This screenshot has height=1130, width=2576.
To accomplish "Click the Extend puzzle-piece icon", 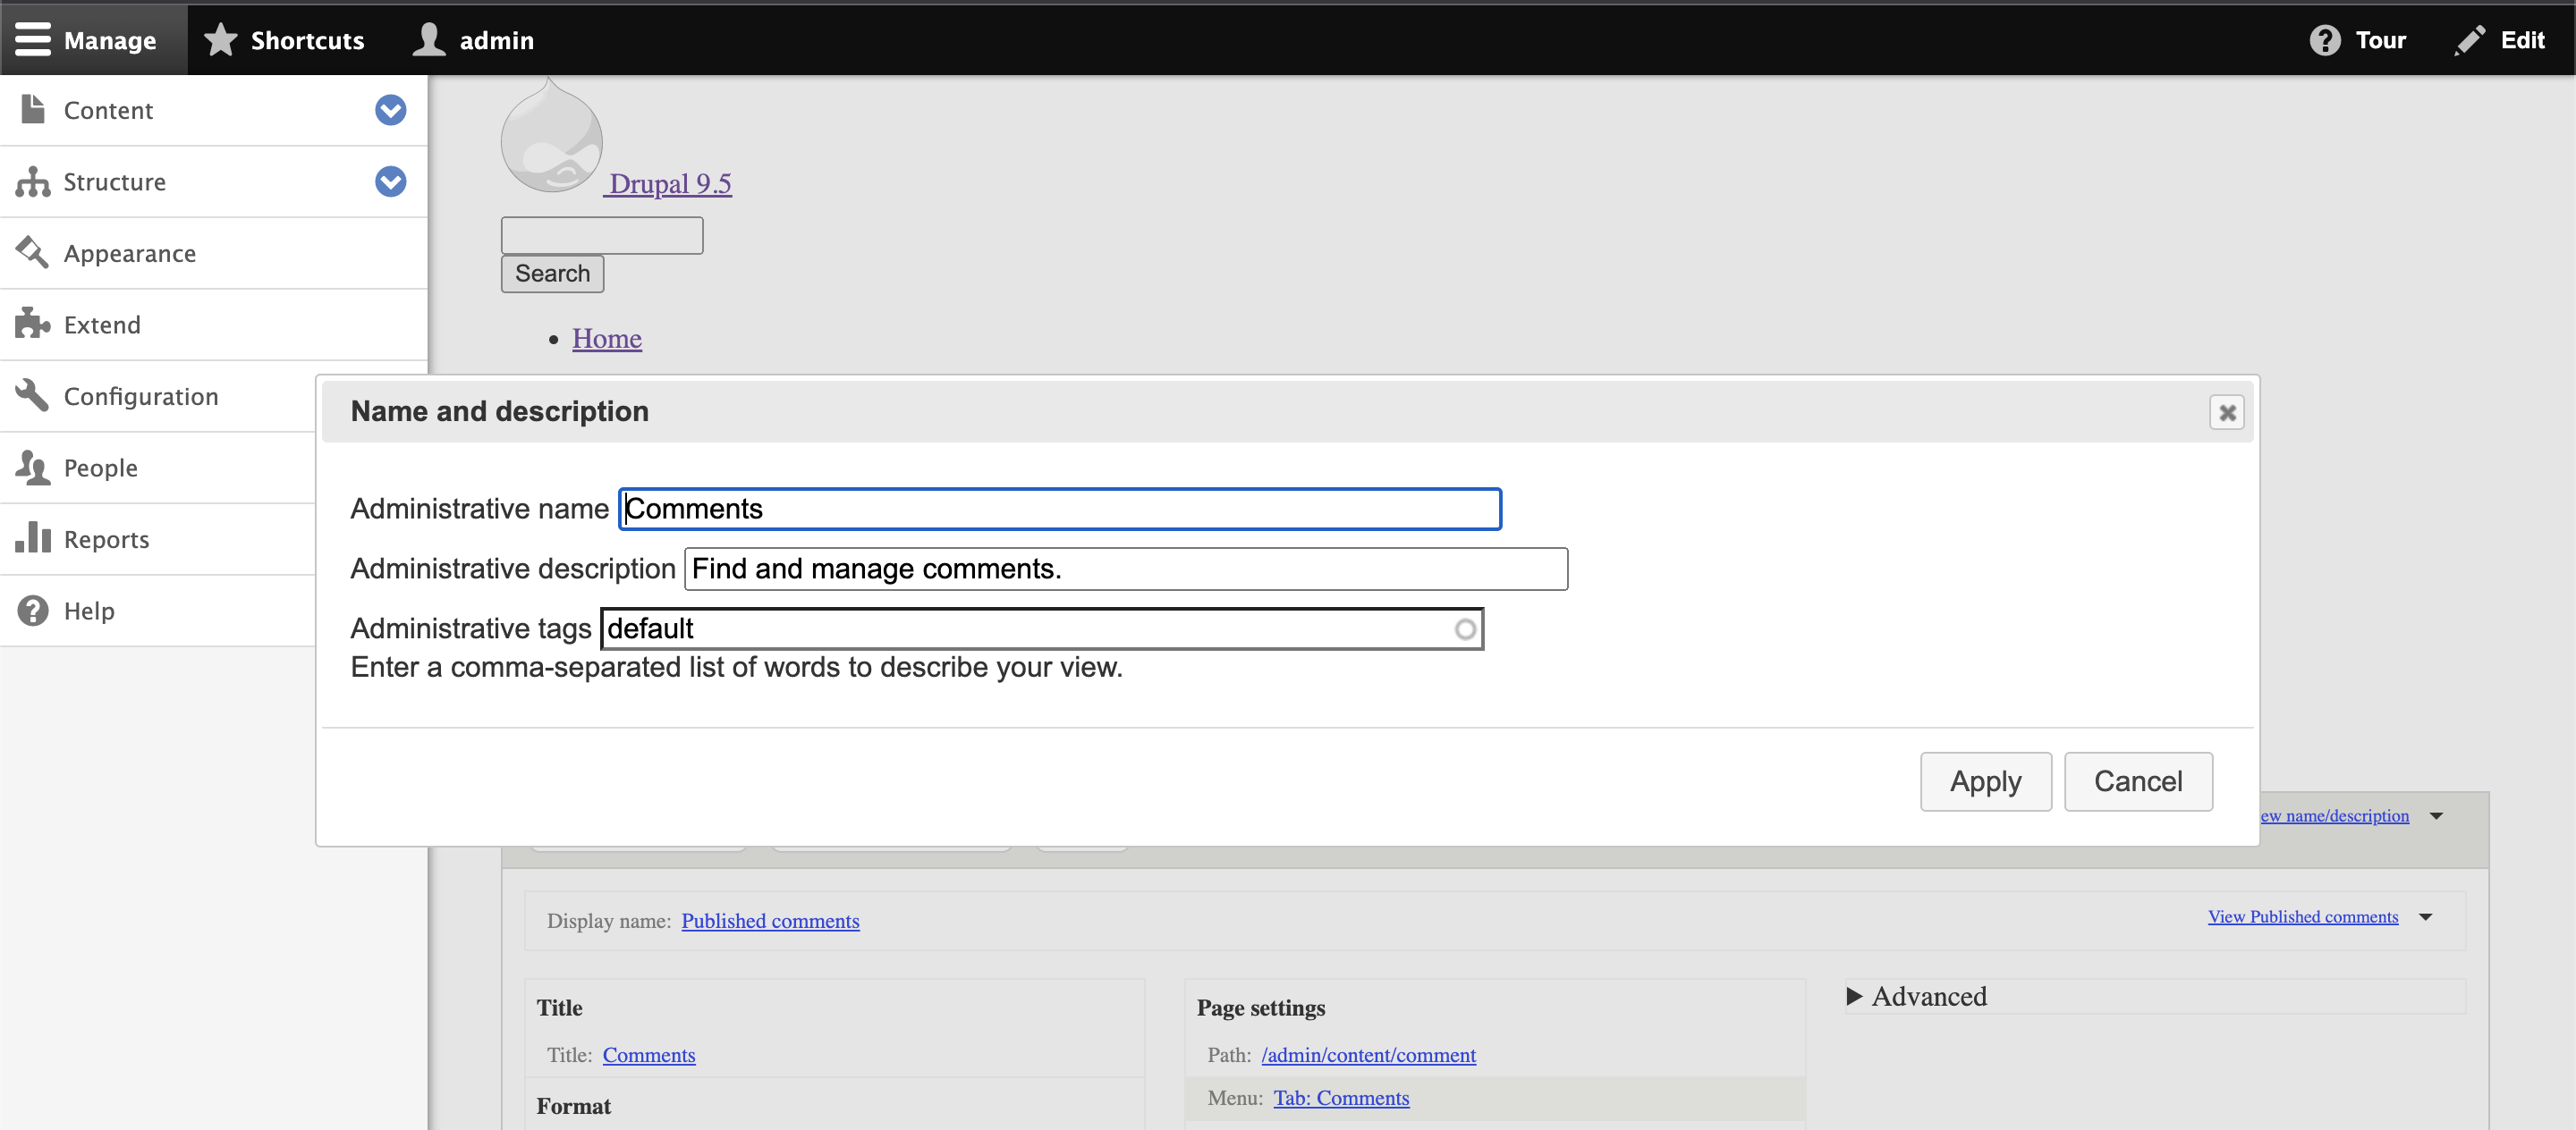I will click(33, 324).
